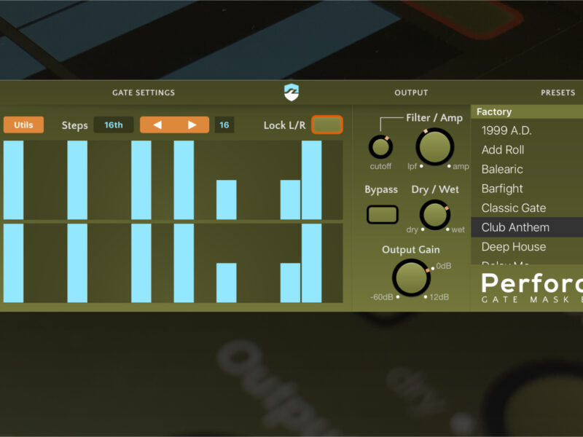Click the step count field showing 16
The width and height of the screenshot is (583, 437).
point(224,125)
